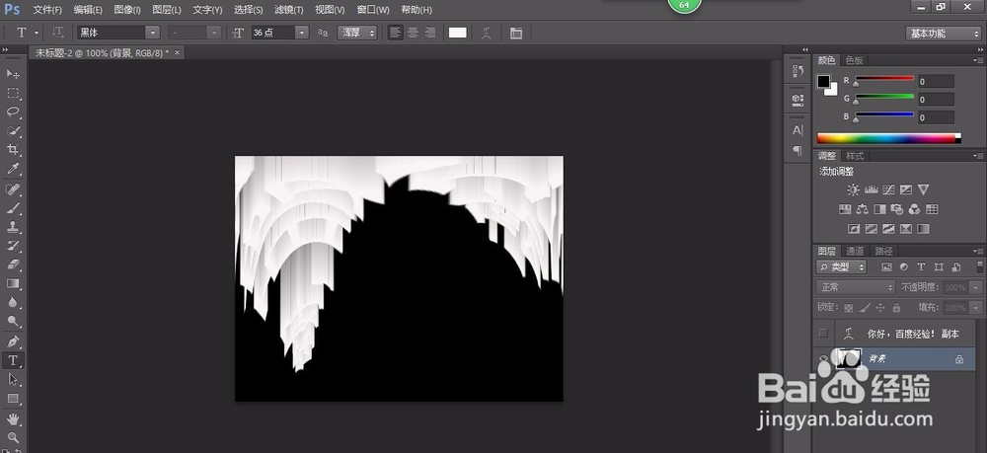
Task: Click the text color swatch in options bar
Action: click(458, 33)
